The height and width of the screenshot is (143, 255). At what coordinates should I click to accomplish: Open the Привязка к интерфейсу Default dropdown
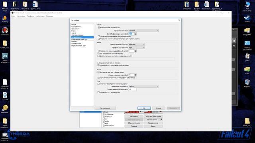click(143, 86)
